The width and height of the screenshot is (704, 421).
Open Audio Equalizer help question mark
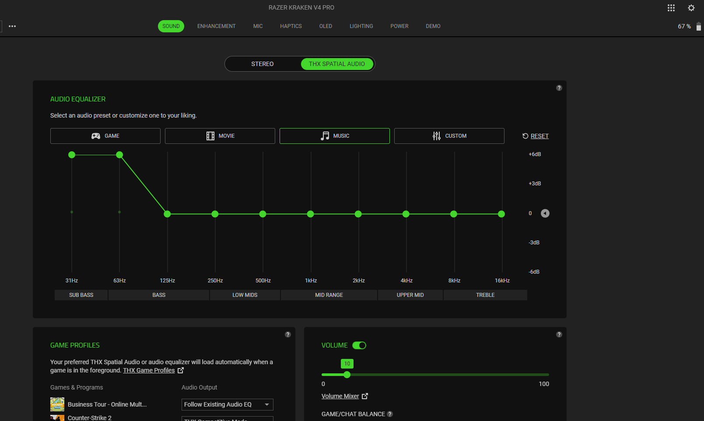(559, 88)
